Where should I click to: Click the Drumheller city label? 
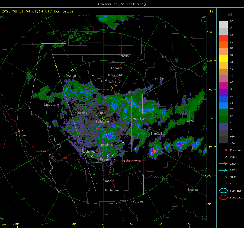coord(159,134)
